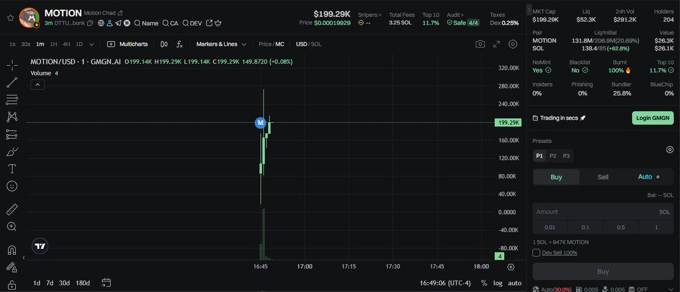This screenshot has width=680, height=292.
Task: Expand Markers & Lines dropdown
Action: [x=221, y=44]
